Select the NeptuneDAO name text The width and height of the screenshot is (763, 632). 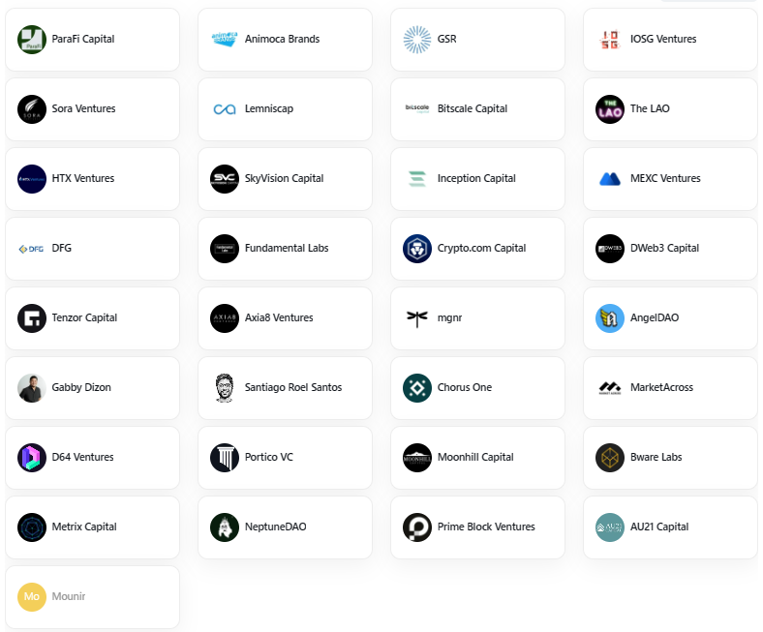pos(275,527)
